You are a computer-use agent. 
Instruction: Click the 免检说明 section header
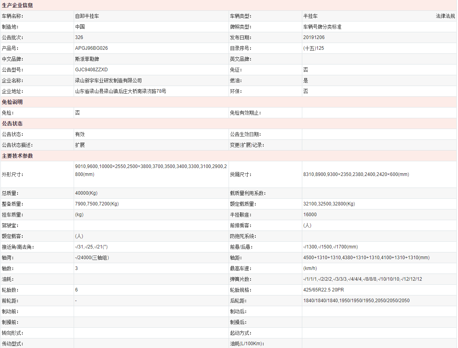click(12, 102)
